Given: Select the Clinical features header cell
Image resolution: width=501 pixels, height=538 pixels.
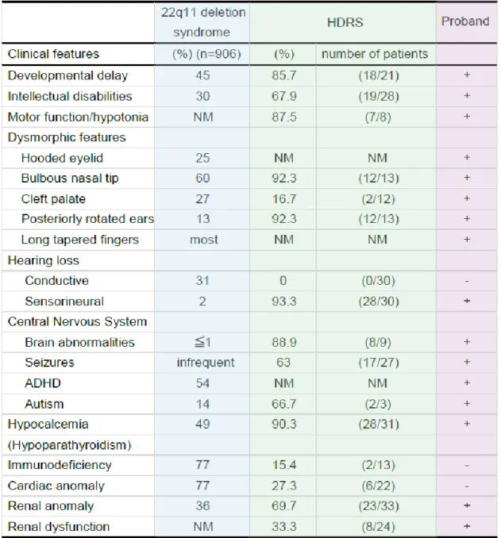Looking at the screenshot, I should [x=53, y=54].
